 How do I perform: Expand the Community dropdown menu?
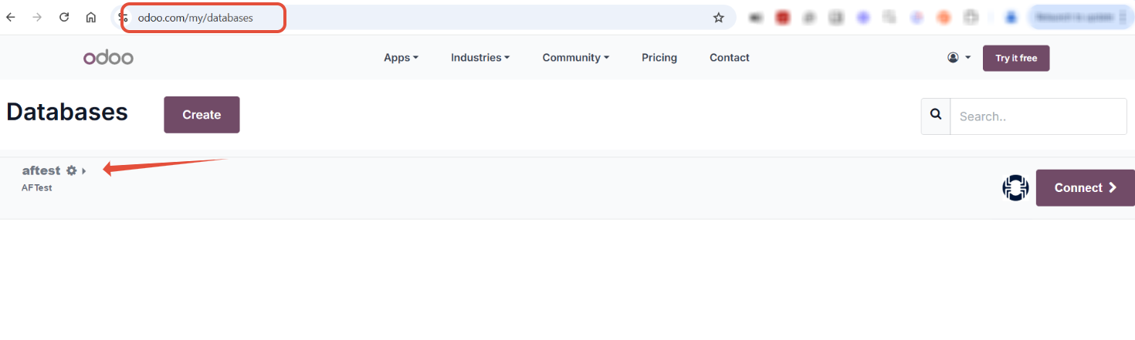pos(576,58)
